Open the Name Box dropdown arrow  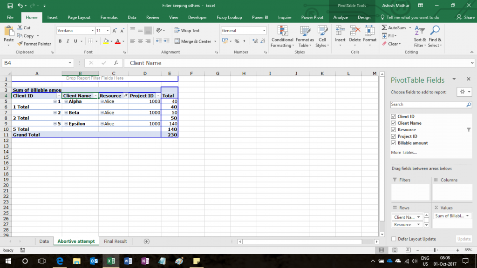coord(70,63)
